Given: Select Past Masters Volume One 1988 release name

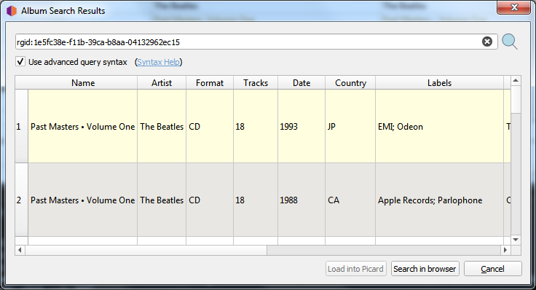Looking at the screenshot, I should click(83, 200).
